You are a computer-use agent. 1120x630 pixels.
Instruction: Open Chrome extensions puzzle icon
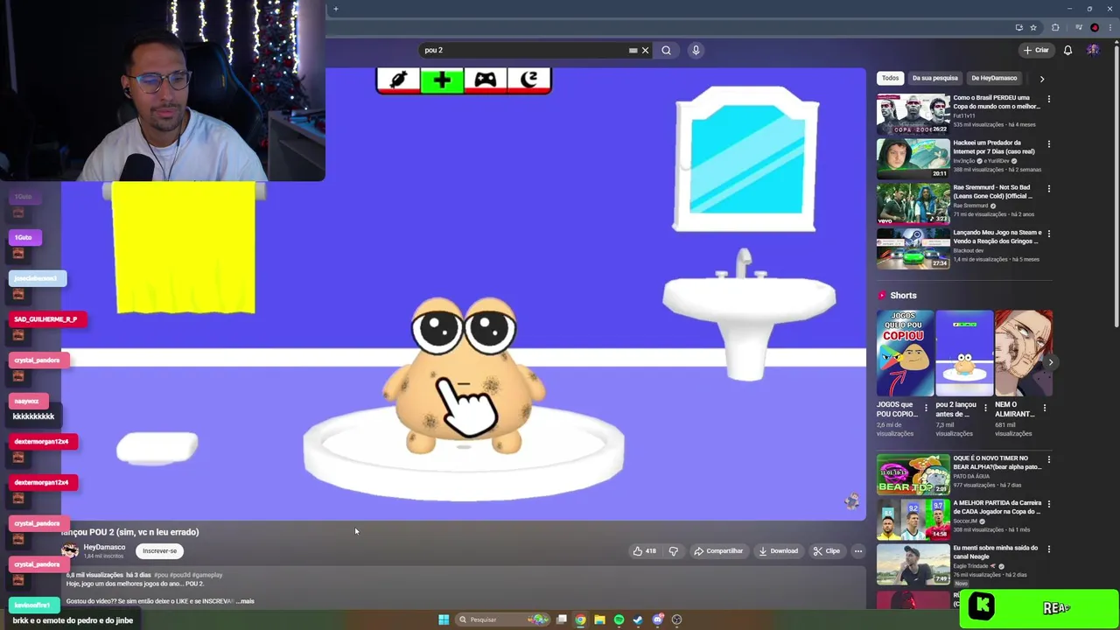1055,27
